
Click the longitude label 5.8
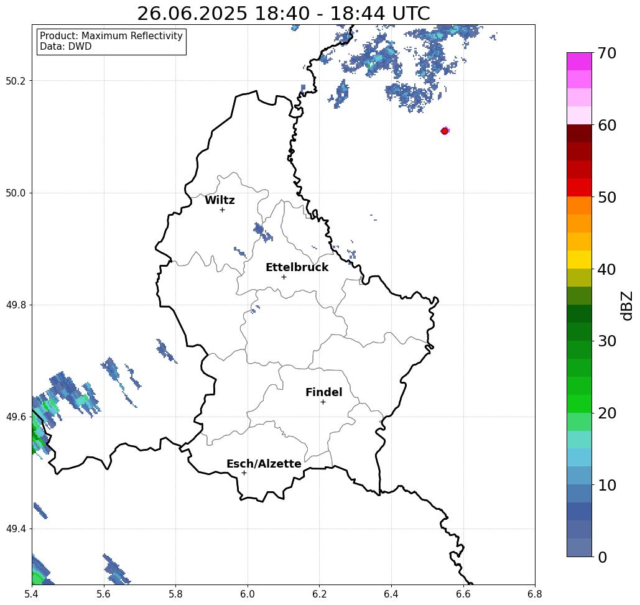[x=175, y=594]
